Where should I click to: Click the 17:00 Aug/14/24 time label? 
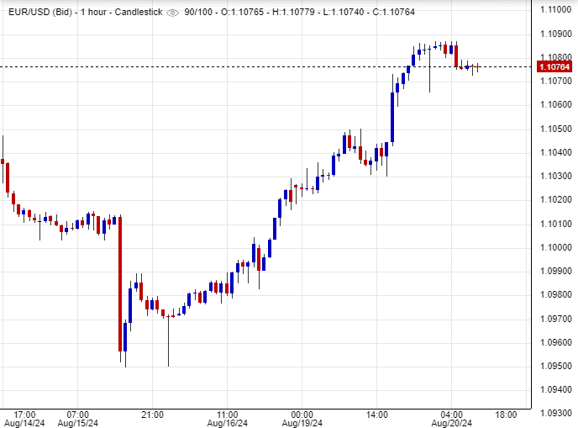point(25,420)
